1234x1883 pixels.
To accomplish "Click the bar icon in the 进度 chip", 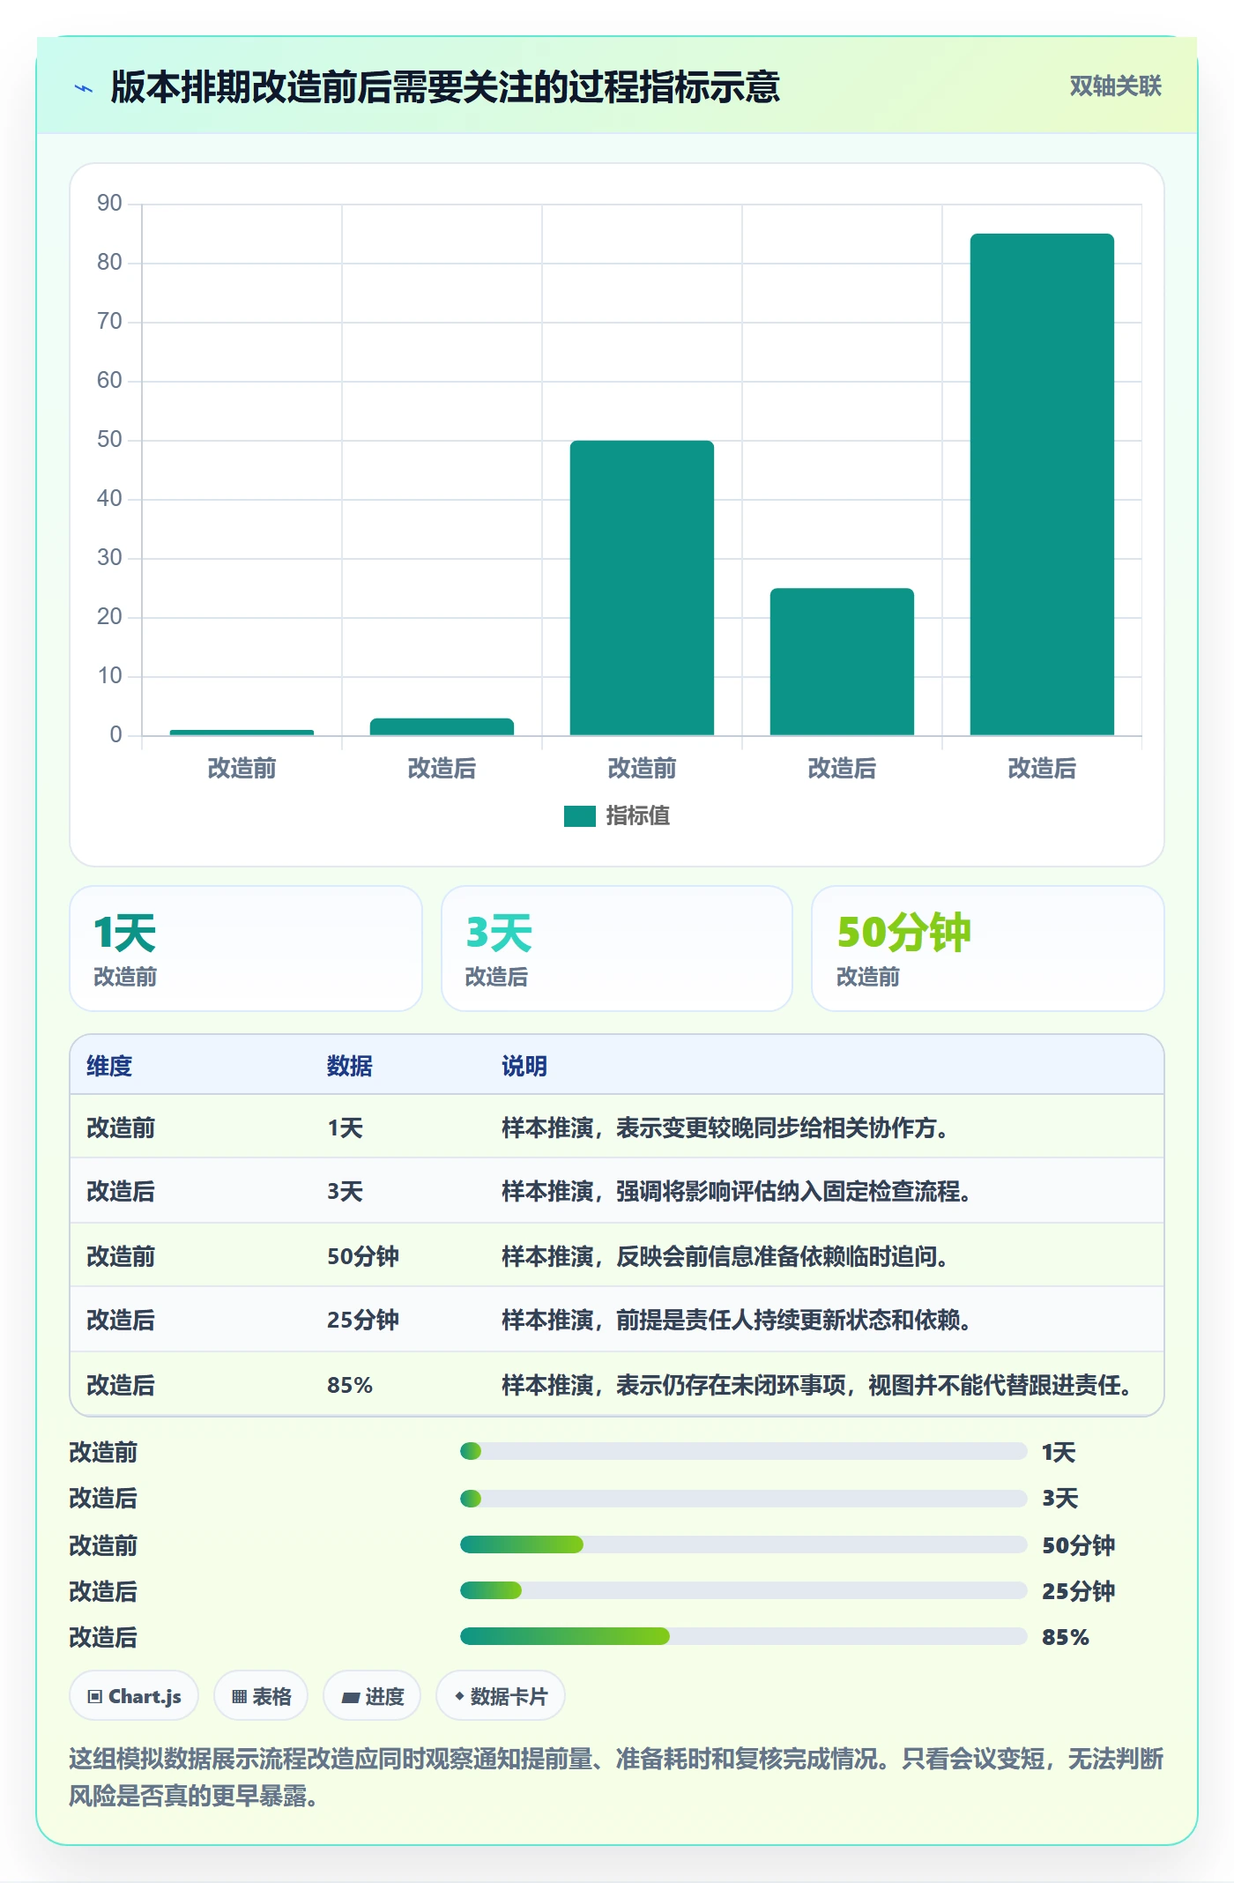I will [x=350, y=1698].
